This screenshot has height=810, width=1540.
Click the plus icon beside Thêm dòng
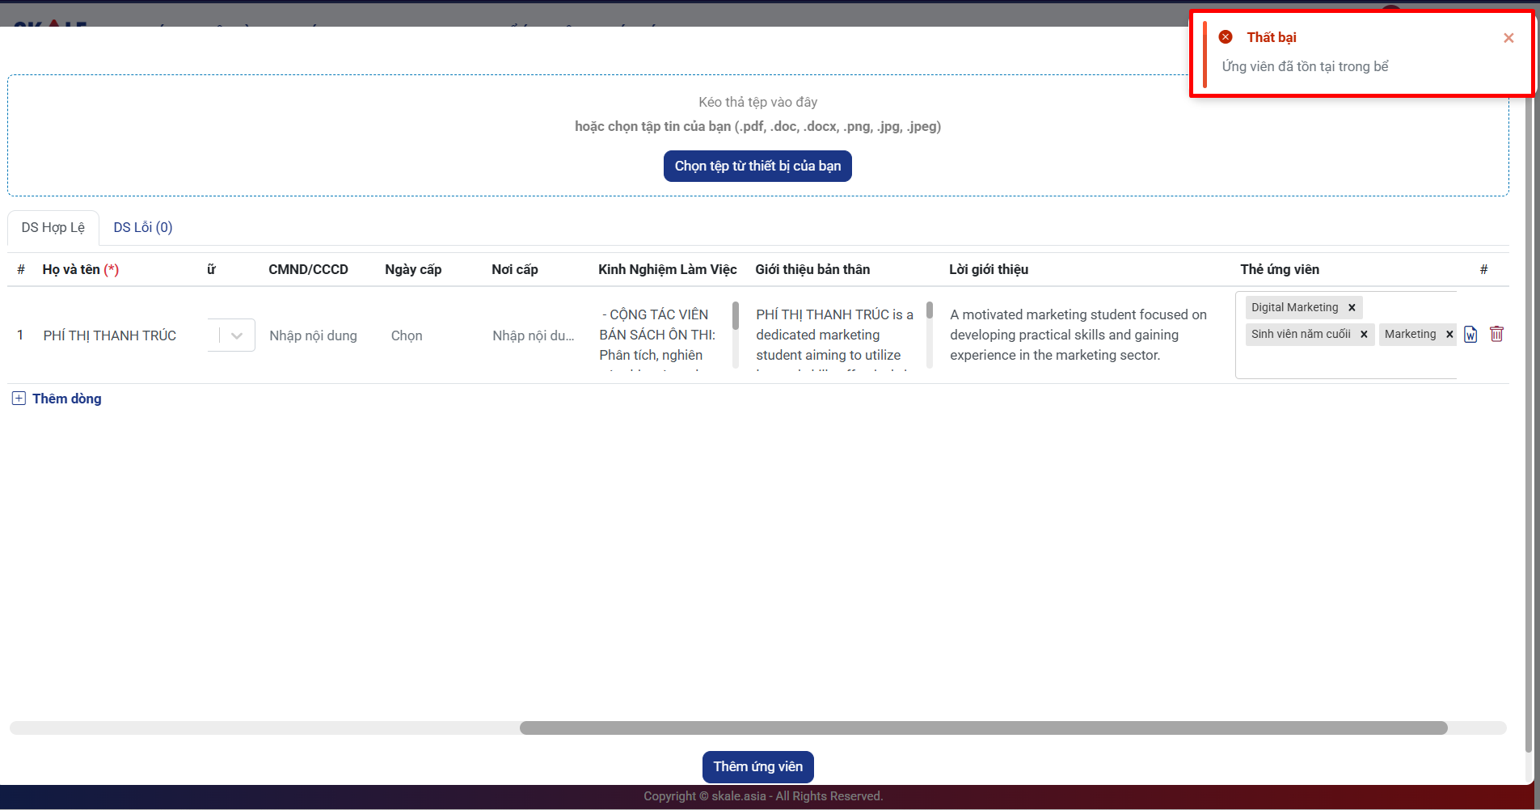[x=19, y=399]
